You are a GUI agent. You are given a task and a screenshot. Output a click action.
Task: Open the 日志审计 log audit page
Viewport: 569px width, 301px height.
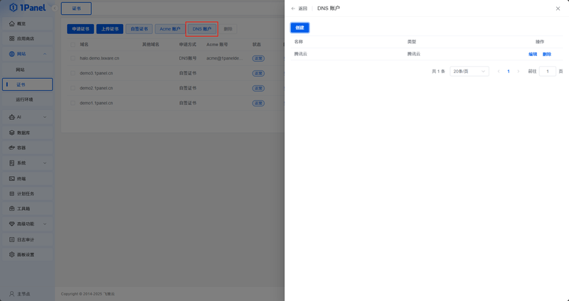(28, 239)
